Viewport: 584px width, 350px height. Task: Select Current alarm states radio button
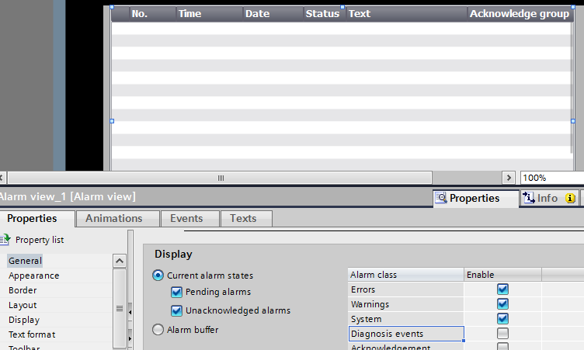(x=158, y=275)
